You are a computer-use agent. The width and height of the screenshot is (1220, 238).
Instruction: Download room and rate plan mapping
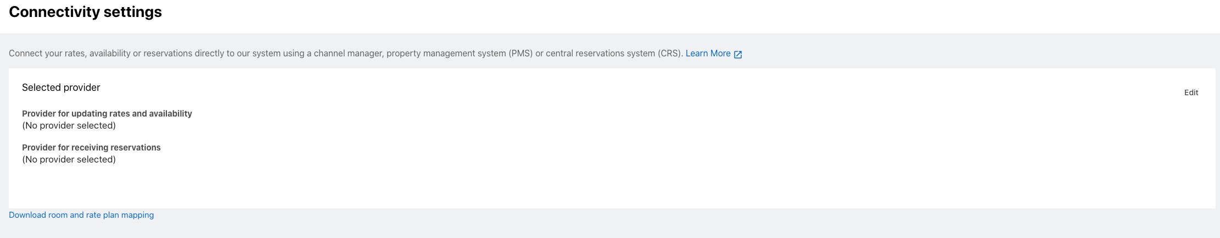click(x=81, y=215)
